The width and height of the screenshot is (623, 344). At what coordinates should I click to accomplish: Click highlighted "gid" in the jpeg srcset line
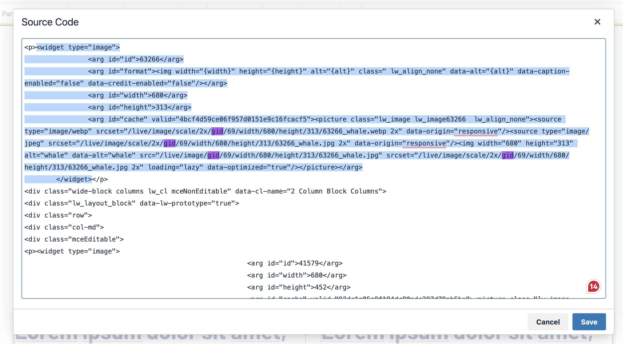click(169, 143)
